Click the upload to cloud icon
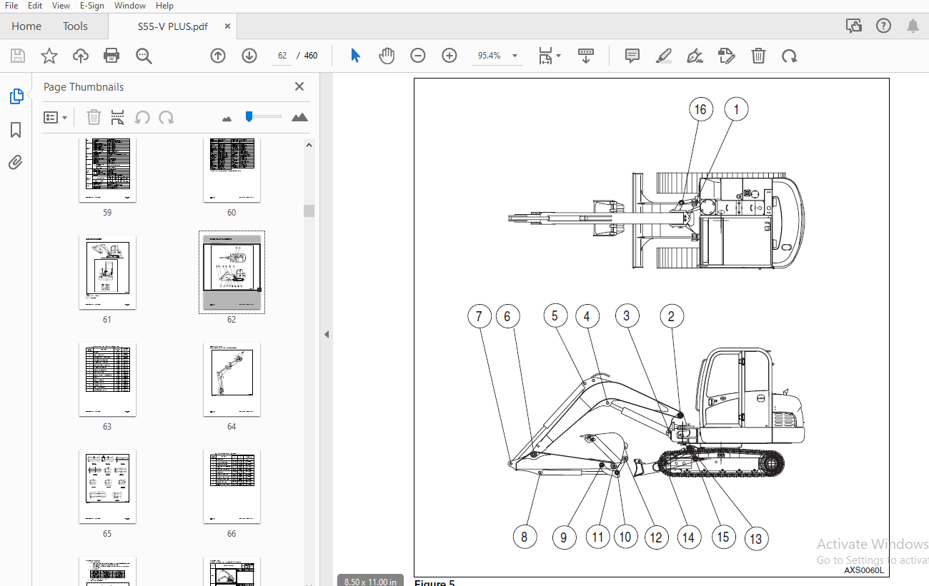This screenshot has width=929, height=586. pyautogui.click(x=81, y=56)
